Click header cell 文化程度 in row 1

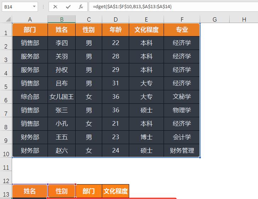pos(146,30)
